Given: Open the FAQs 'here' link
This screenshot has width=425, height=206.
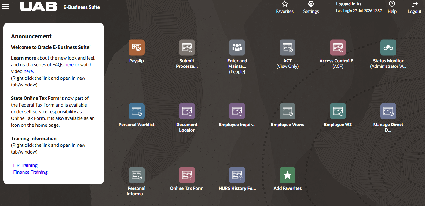Looking at the screenshot, I should pos(69,65).
